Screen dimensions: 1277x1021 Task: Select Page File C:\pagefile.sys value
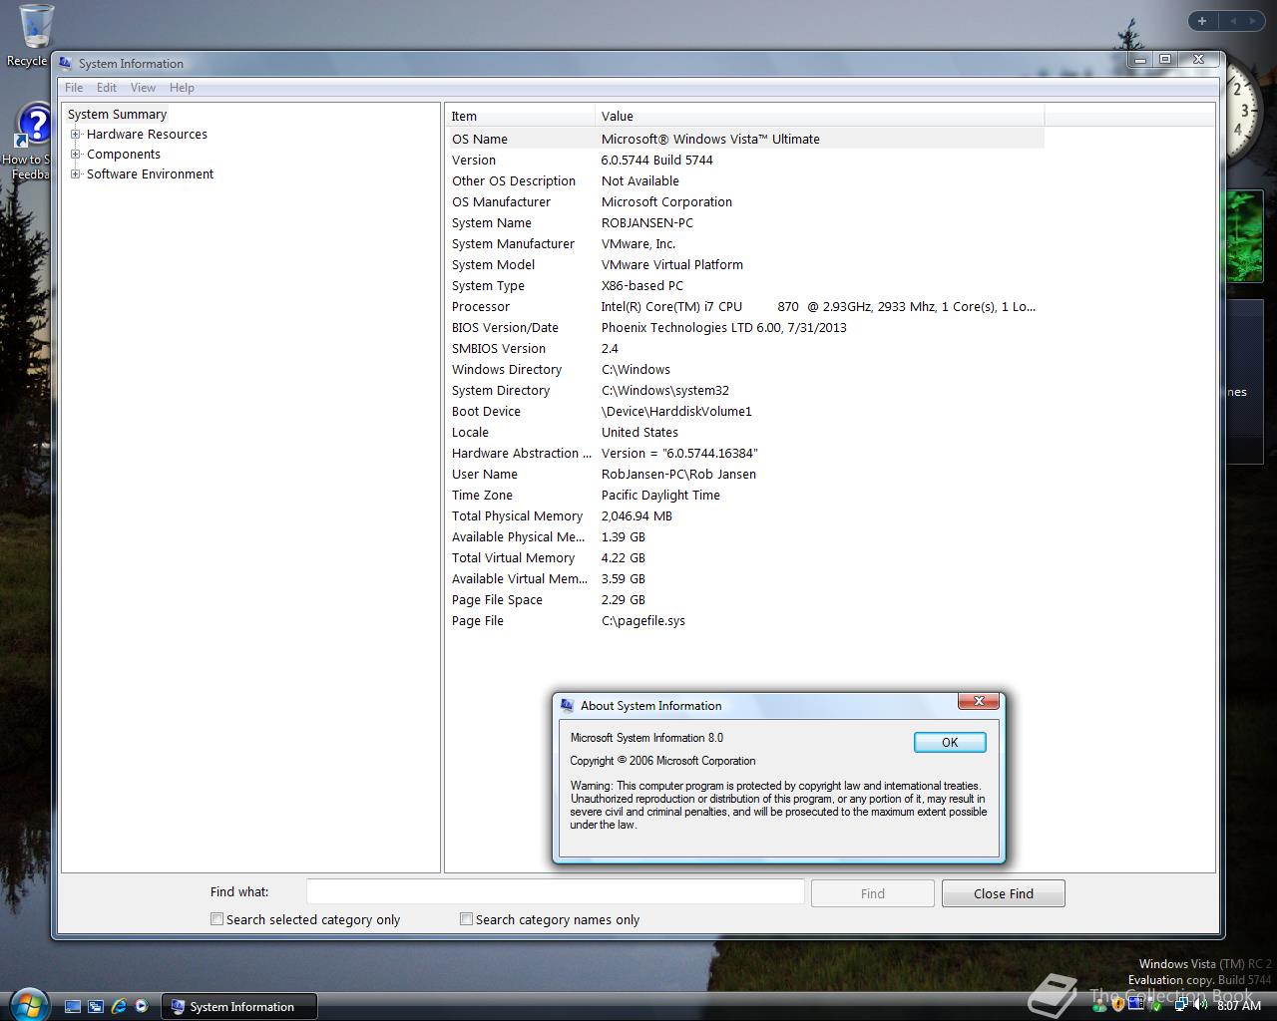click(x=643, y=620)
